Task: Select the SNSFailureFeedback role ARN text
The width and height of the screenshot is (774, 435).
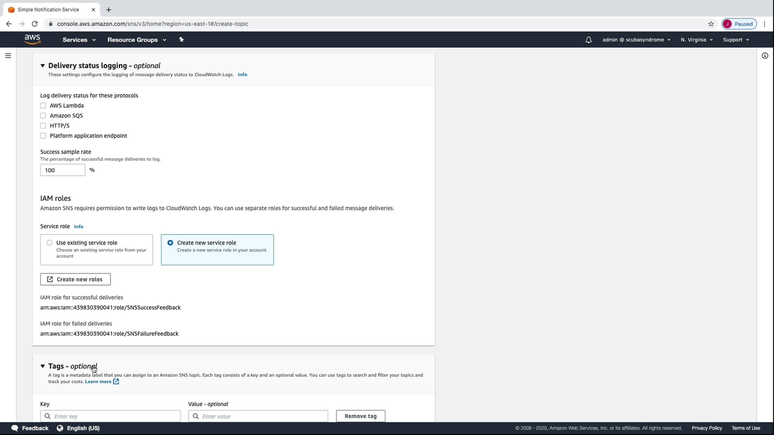Action: point(110,333)
